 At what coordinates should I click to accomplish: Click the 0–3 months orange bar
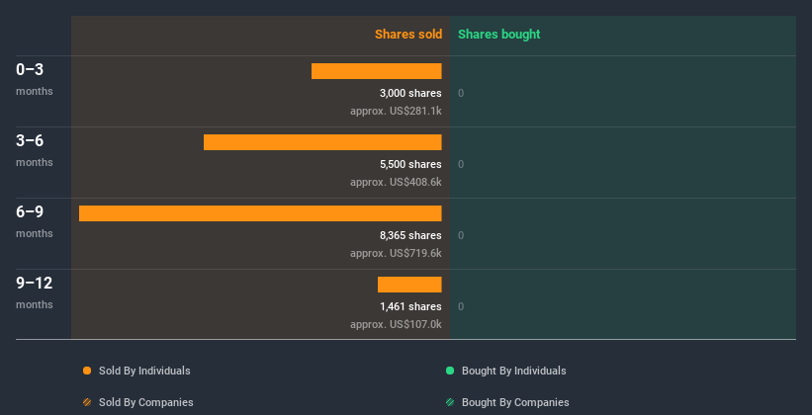tap(377, 71)
